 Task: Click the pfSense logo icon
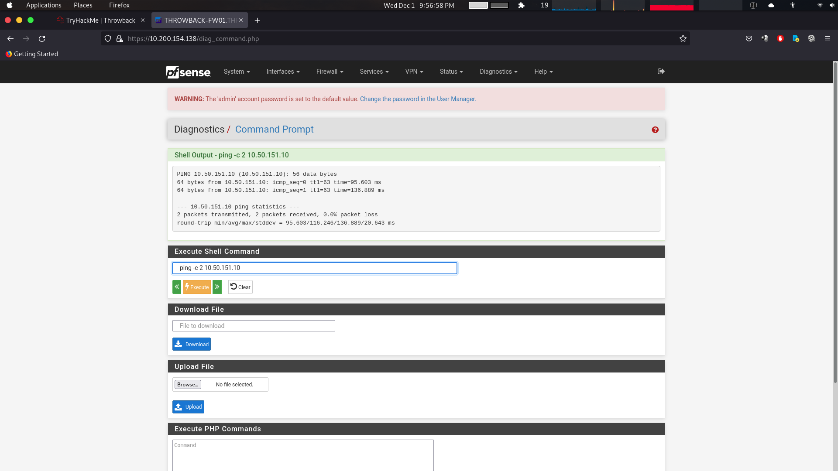(188, 72)
